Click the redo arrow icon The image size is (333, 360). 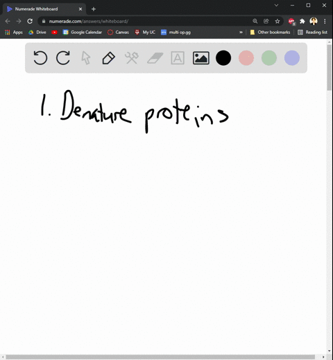pyautogui.click(x=63, y=57)
